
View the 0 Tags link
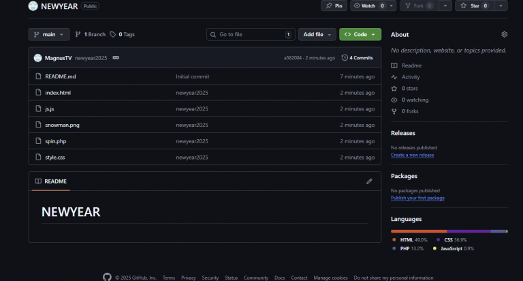click(x=123, y=34)
